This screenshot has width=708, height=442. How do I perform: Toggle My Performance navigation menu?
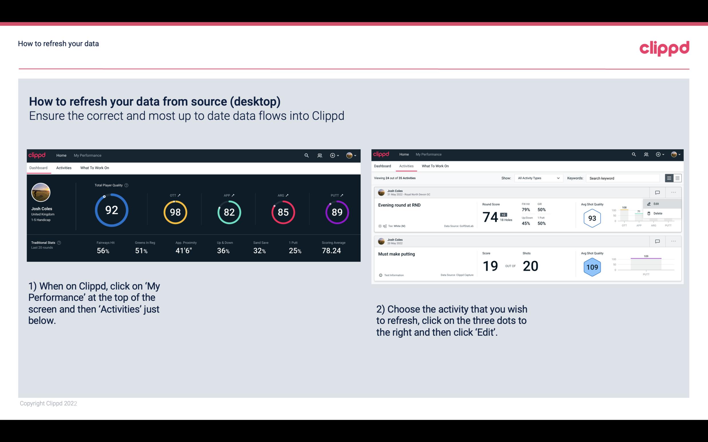click(x=87, y=155)
